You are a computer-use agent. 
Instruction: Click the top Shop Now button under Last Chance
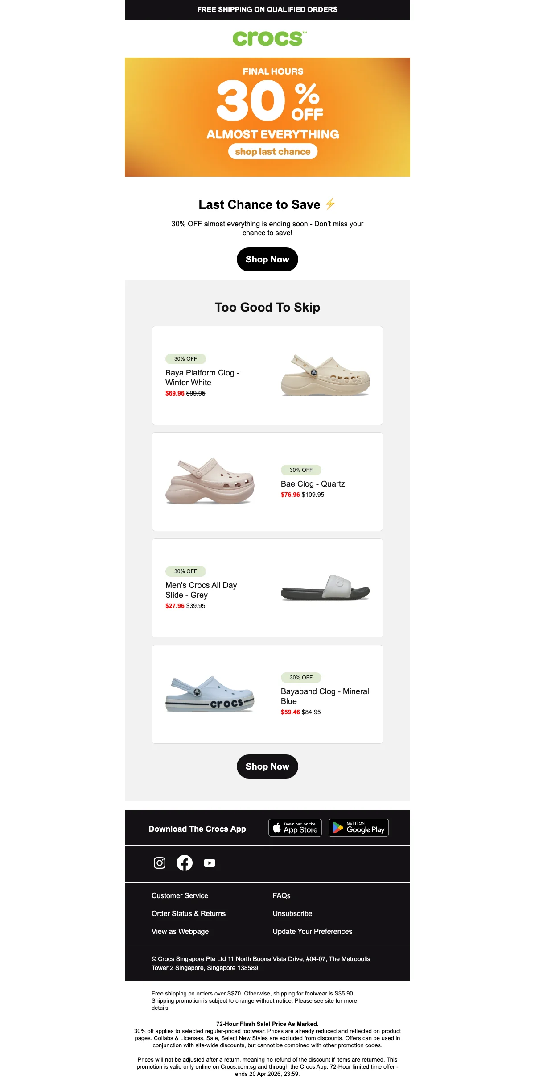click(x=267, y=259)
